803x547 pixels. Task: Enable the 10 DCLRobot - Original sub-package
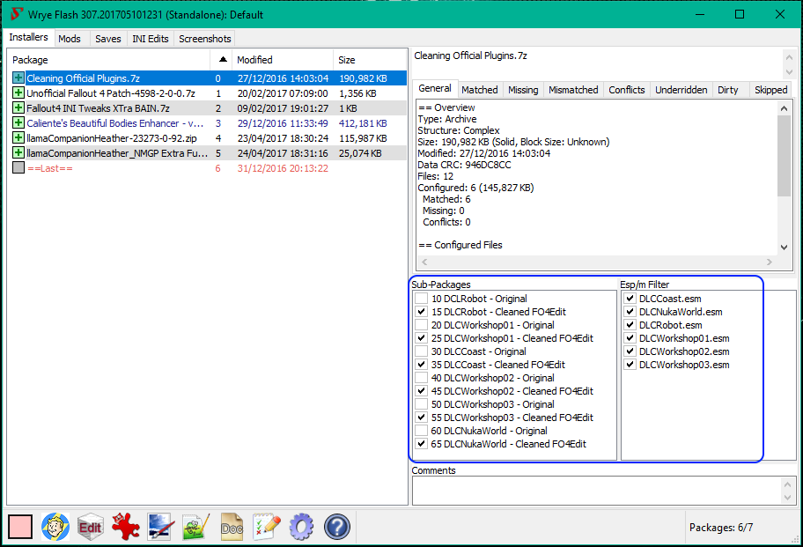click(x=421, y=299)
